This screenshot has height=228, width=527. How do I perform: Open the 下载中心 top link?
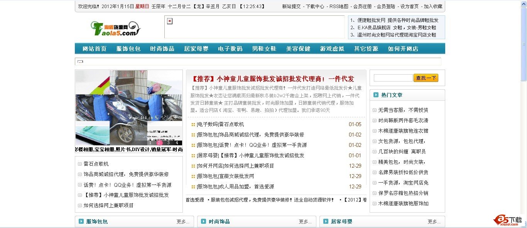coord(315,7)
